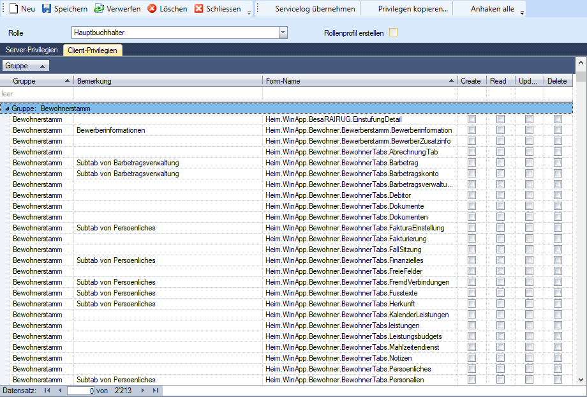The width and height of the screenshot is (587, 397).
Task: Discard changes via the Verwerfen icon
Action: click(99, 9)
